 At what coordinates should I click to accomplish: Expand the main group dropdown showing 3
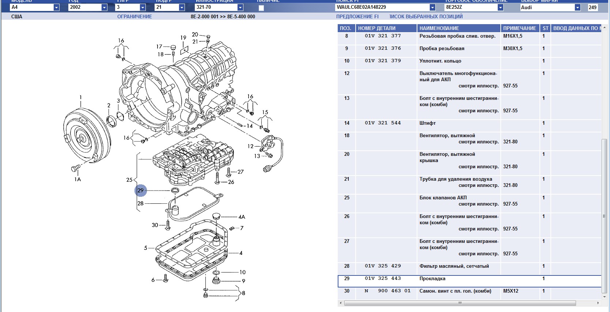[143, 7]
